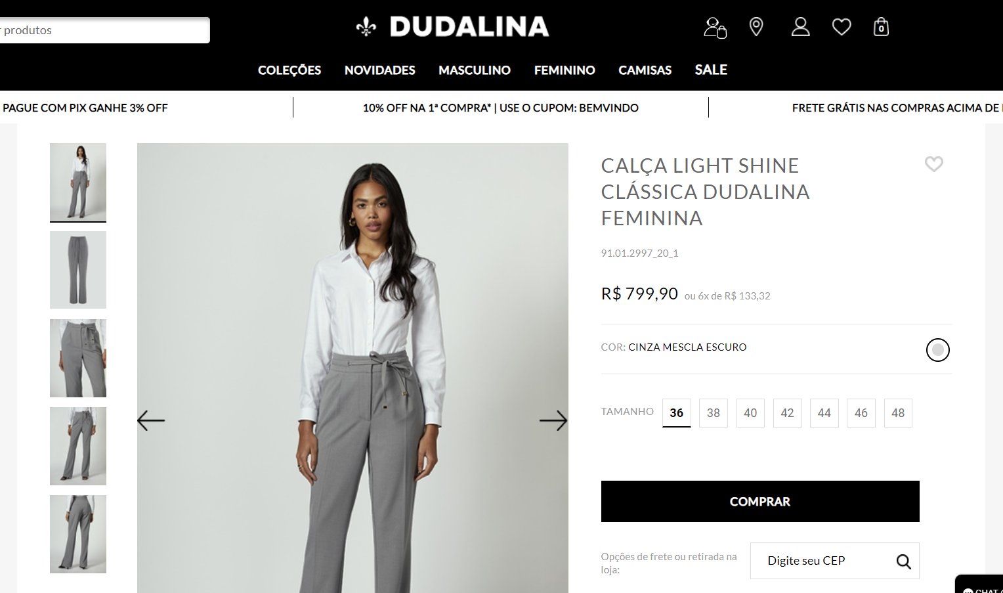Open the user account icon

(x=800, y=27)
